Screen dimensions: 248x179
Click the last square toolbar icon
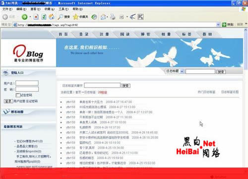(140, 17)
